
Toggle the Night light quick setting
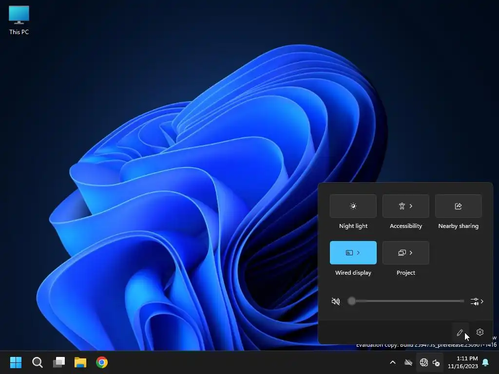pos(353,206)
